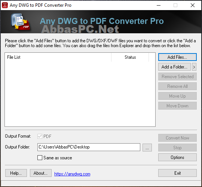Click the Stop button
The height and width of the screenshot is (187, 202).
point(177,147)
